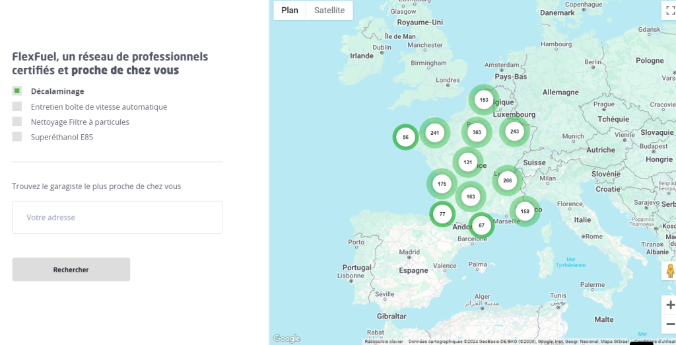This screenshot has height=345, width=676.
Task: Toggle the map fullscreen icon
Action: [x=670, y=11]
